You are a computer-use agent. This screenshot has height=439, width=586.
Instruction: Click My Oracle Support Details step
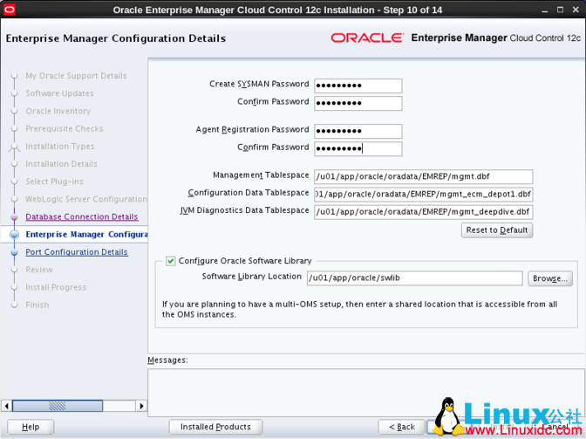[x=76, y=76]
